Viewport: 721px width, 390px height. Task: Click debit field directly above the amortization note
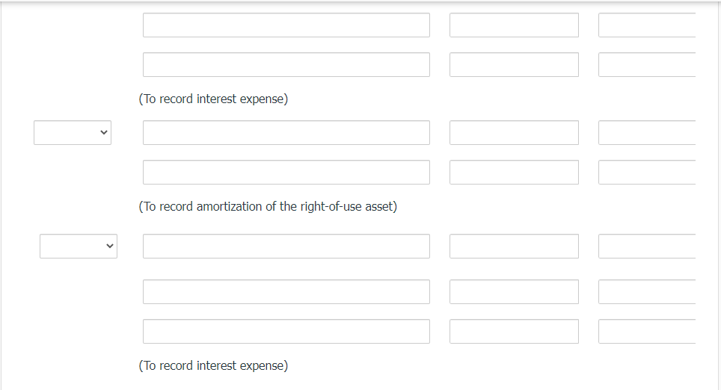[514, 173]
